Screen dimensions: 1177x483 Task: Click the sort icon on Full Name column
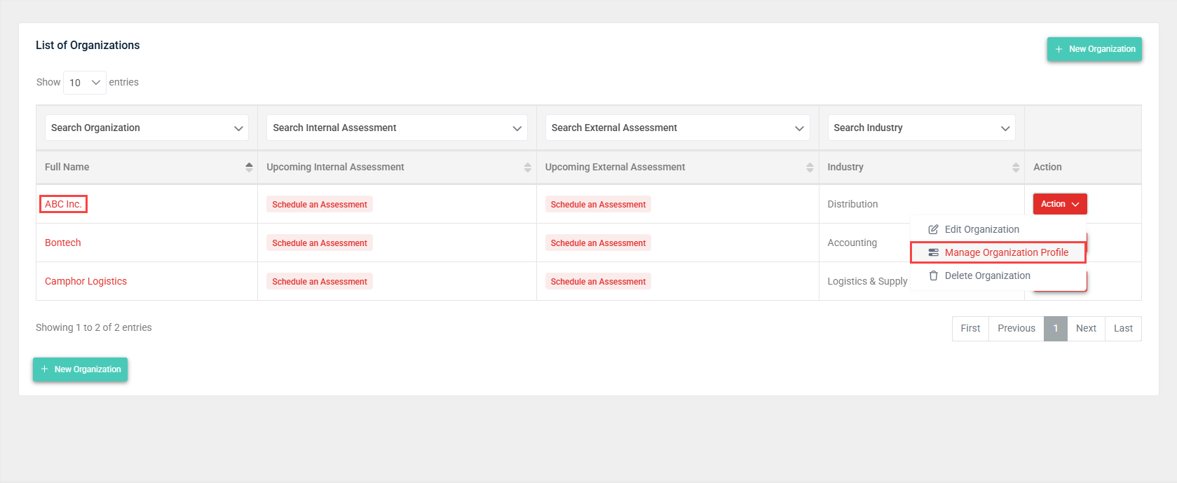click(249, 167)
